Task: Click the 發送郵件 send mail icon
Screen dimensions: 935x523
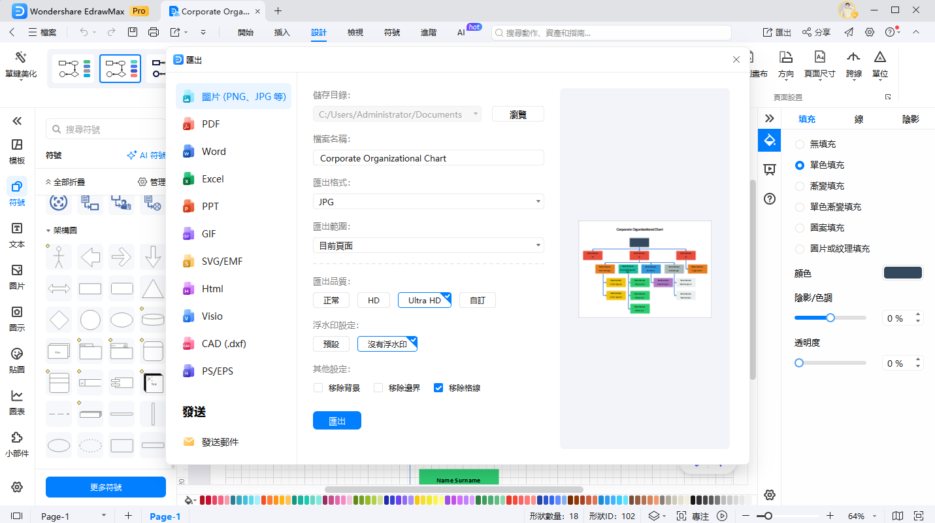Action: (189, 442)
